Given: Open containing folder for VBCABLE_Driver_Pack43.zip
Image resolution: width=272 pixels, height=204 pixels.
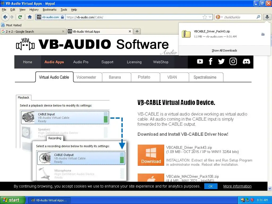Looking at the screenshot, I should click(x=263, y=34).
